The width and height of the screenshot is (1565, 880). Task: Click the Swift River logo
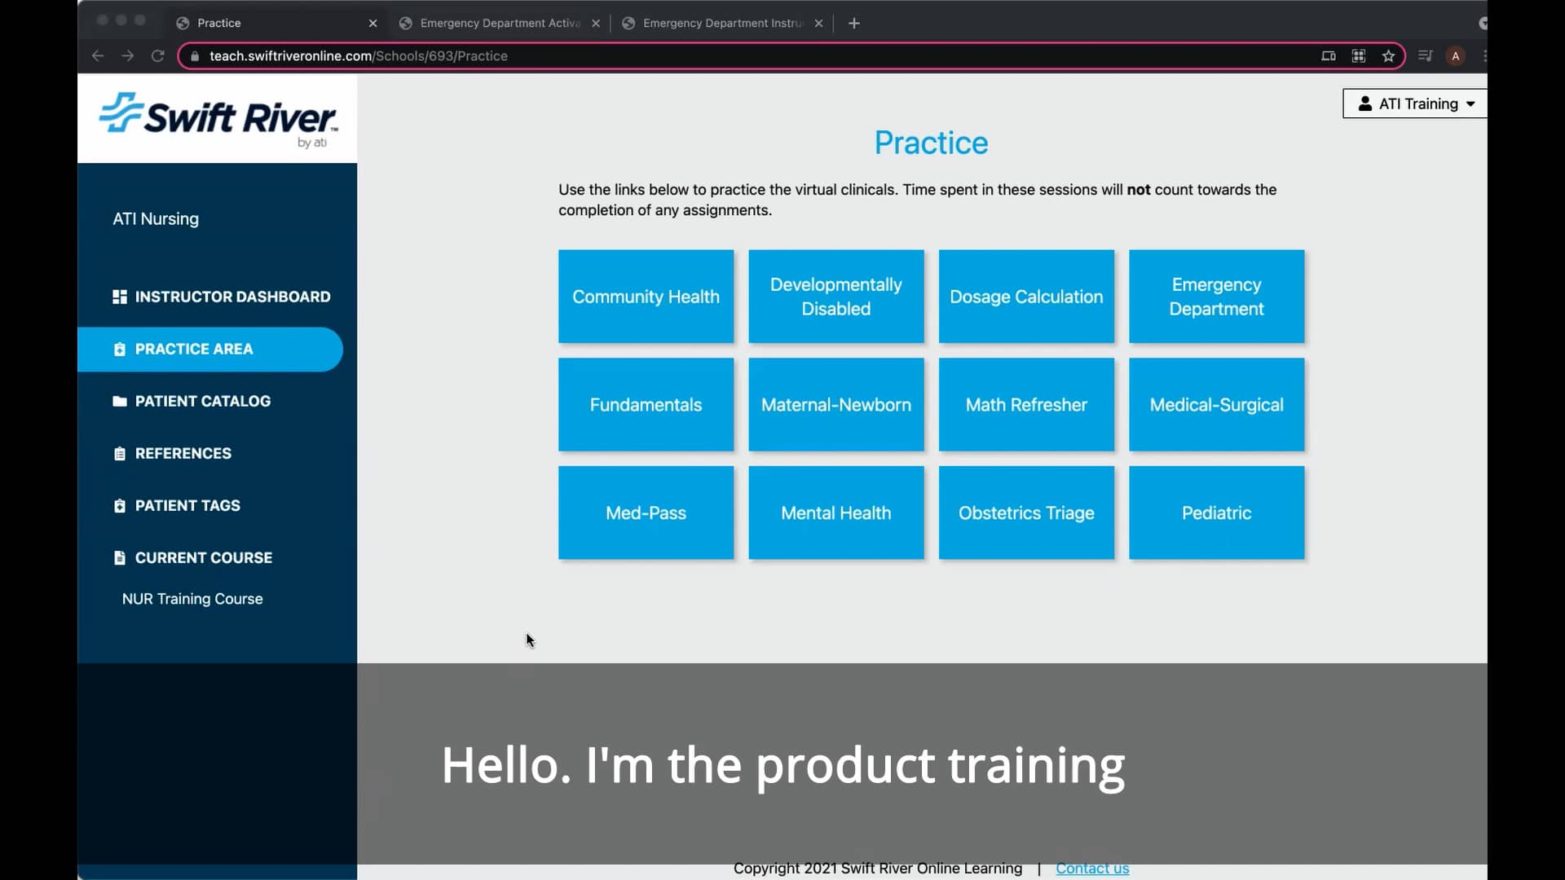(x=218, y=119)
